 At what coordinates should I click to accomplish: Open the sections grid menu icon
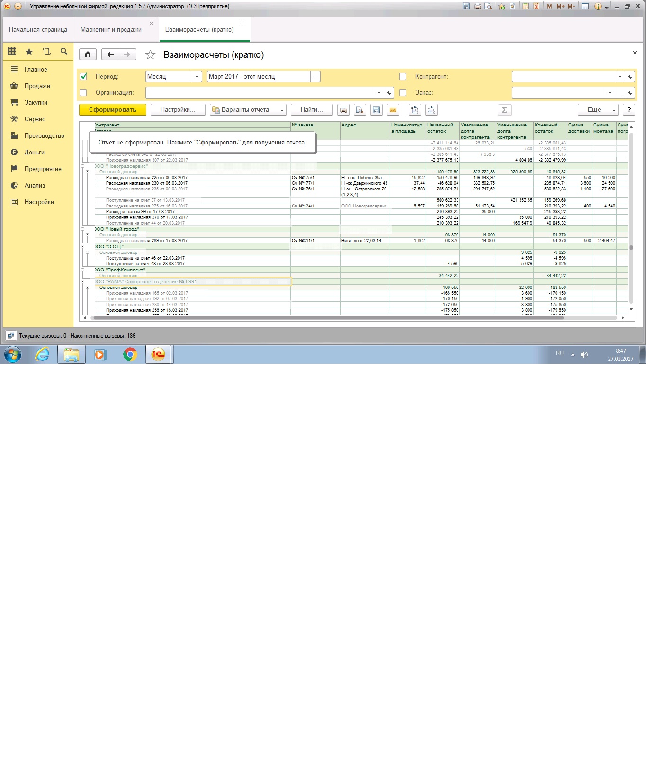pyautogui.click(x=12, y=52)
